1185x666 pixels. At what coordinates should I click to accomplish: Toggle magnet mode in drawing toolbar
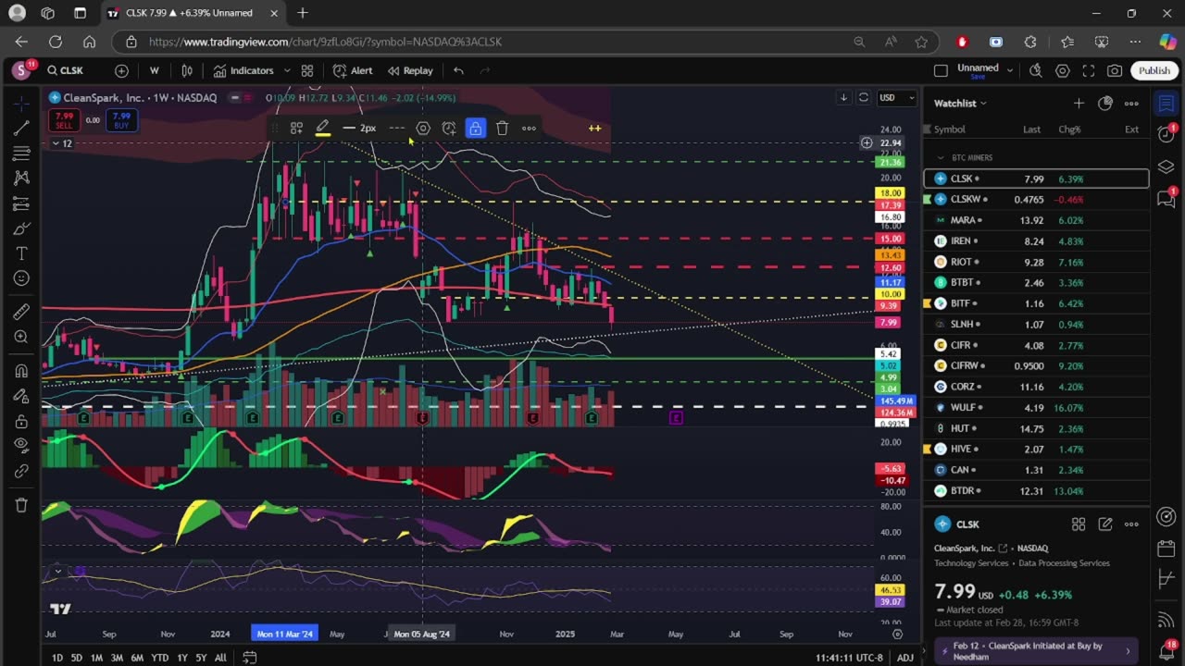click(21, 371)
